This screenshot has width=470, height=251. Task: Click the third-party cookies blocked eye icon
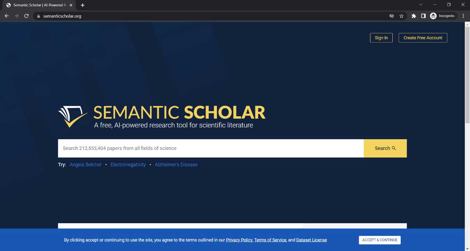click(392, 16)
